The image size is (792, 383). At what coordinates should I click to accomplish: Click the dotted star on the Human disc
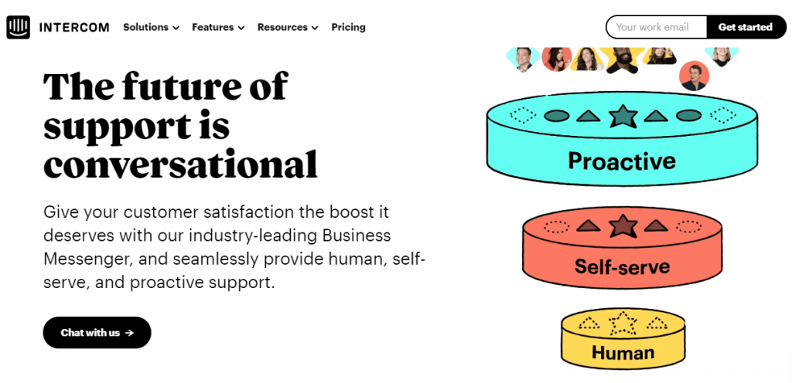pyautogui.click(x=623, y=324)
